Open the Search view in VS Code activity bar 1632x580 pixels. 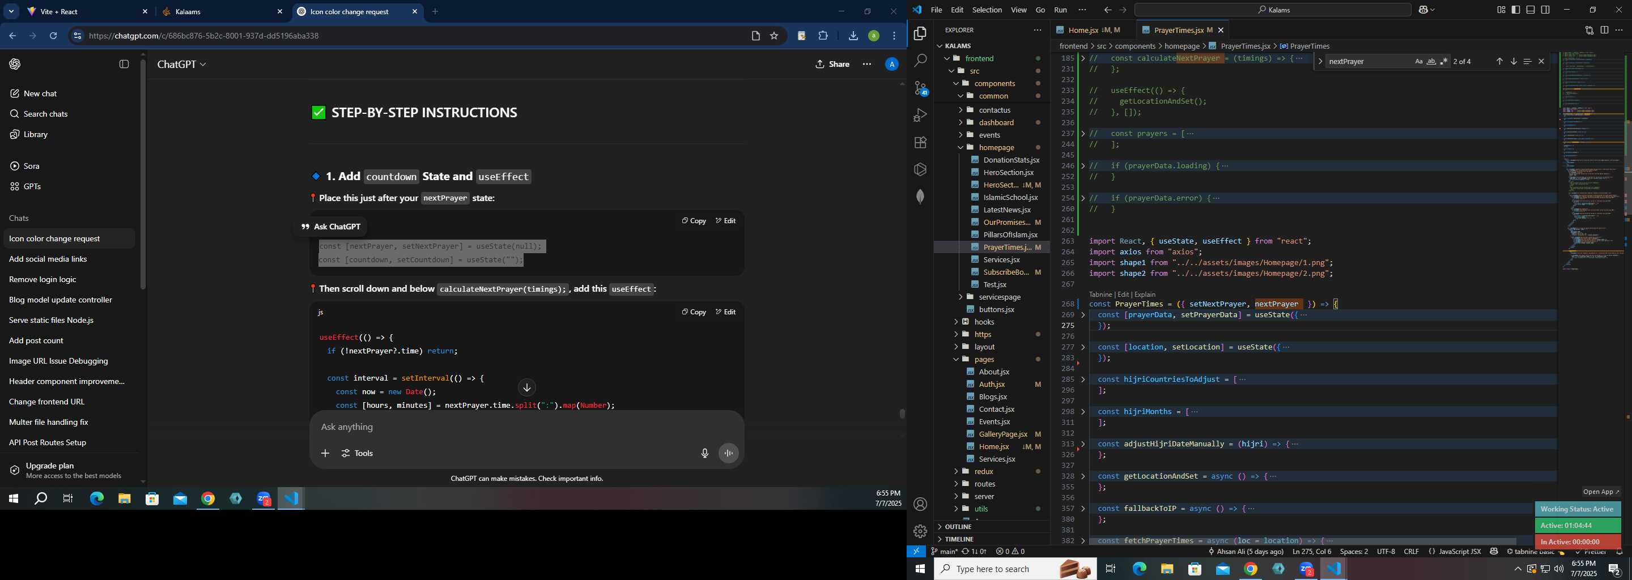click(920, 61)
